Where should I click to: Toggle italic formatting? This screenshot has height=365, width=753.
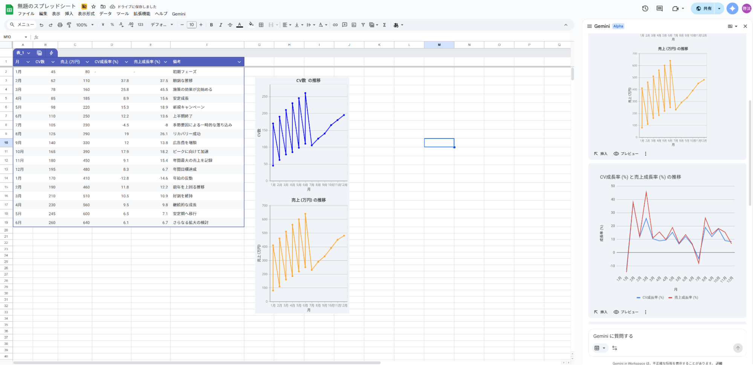tap(221, 25)
